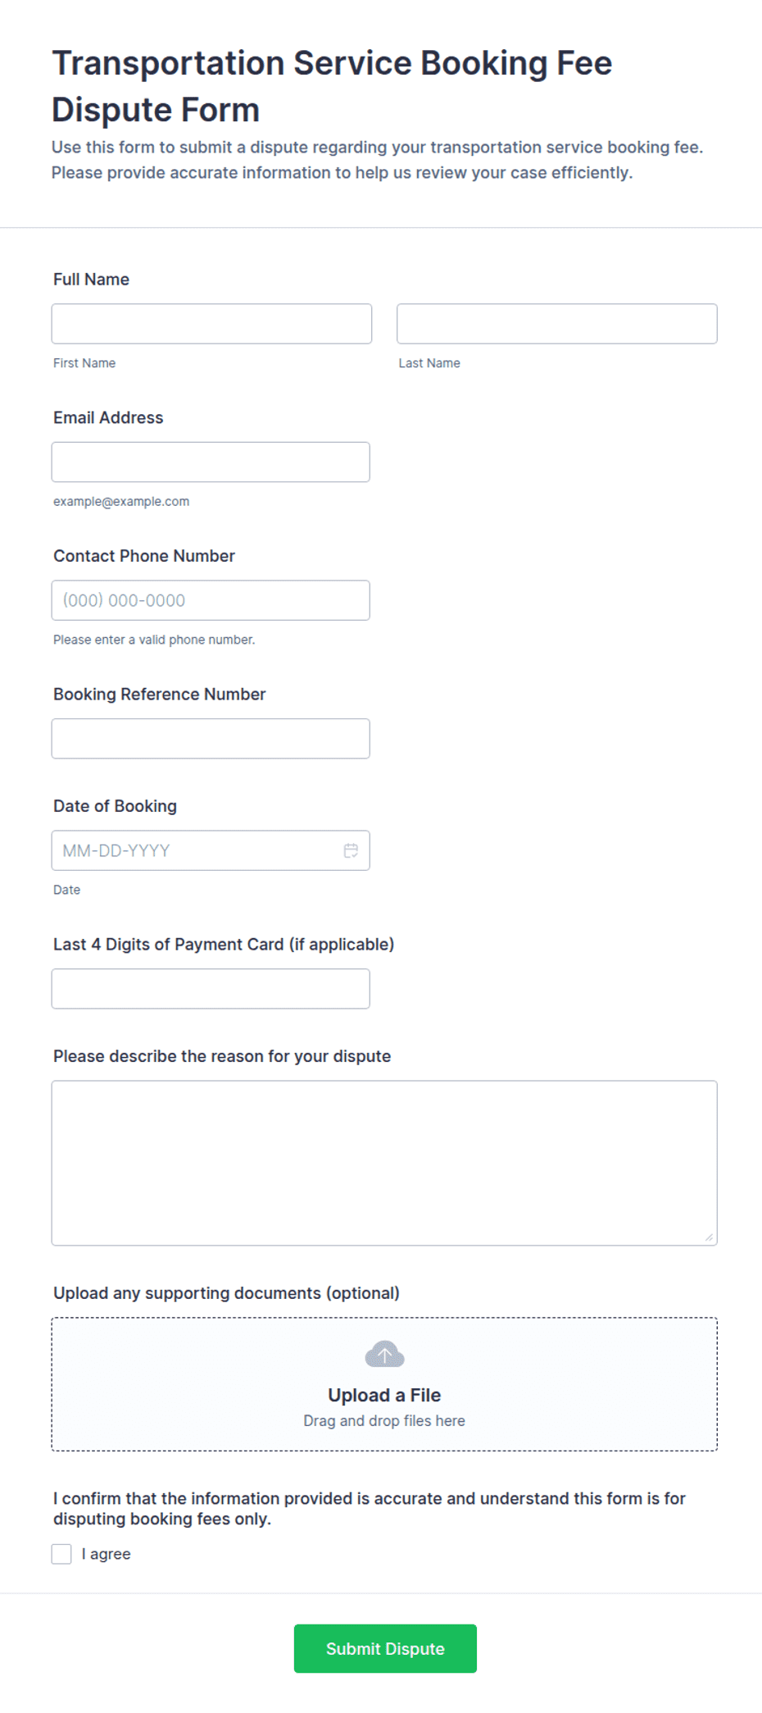Click into the Email Address field
Screen dimensions: 762x1713
[211, 462]
